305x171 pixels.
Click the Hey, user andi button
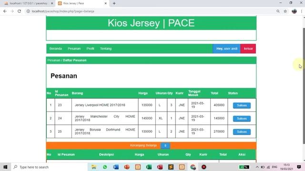tap(227, 48)
